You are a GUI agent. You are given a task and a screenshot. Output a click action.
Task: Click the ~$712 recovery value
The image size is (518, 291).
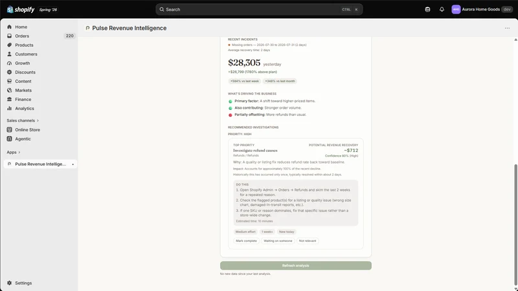click(x=351, y=151)
